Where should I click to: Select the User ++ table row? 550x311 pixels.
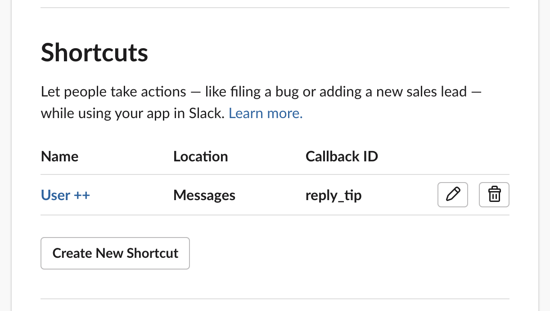pos(275,195)
